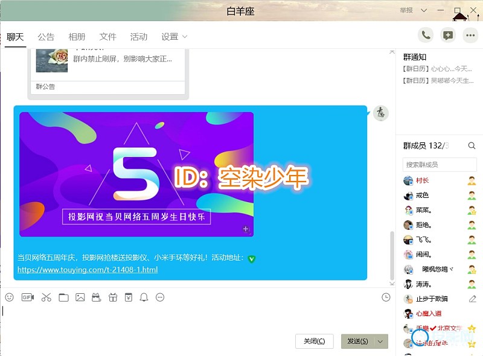483x356 pixels.
Task: Open the 活动 tab
Action: (x=139, y=37)
